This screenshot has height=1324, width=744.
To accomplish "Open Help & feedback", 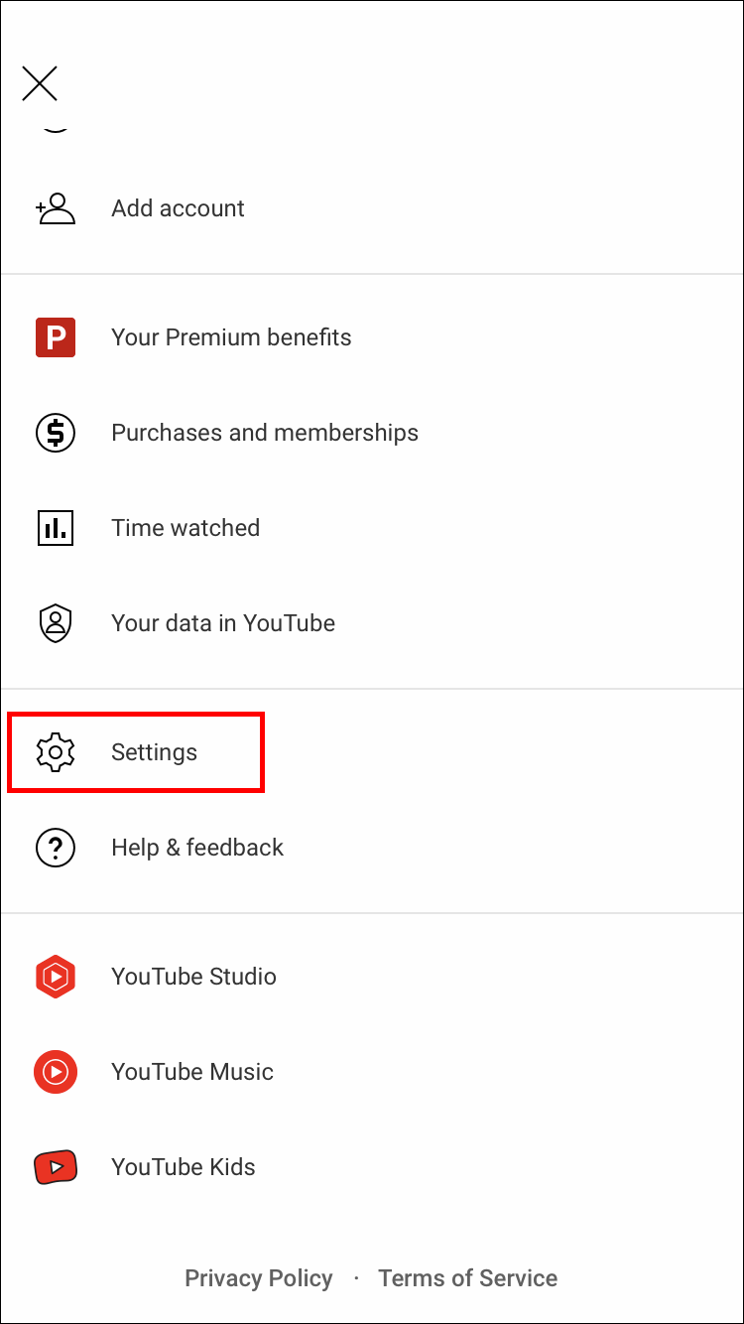I will [197, 848].
